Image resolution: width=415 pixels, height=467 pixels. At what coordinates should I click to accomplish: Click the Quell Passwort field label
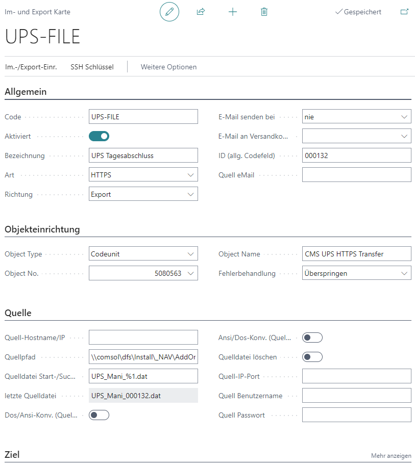(241, 415)
